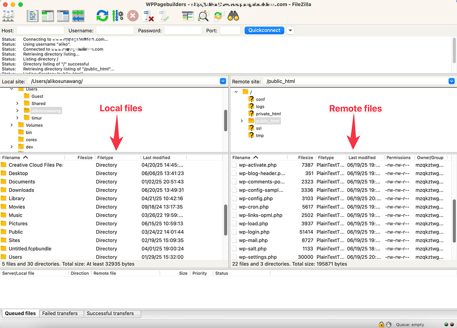Select the logs folder in remote tree

click(260, 107)
